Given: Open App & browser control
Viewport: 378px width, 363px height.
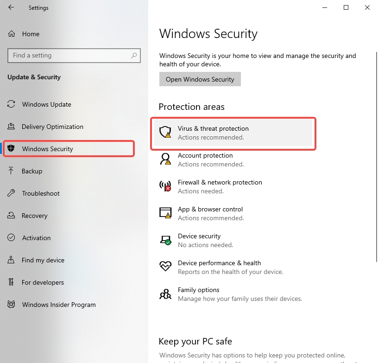Looking at the screenshot, I should (233, 213).
